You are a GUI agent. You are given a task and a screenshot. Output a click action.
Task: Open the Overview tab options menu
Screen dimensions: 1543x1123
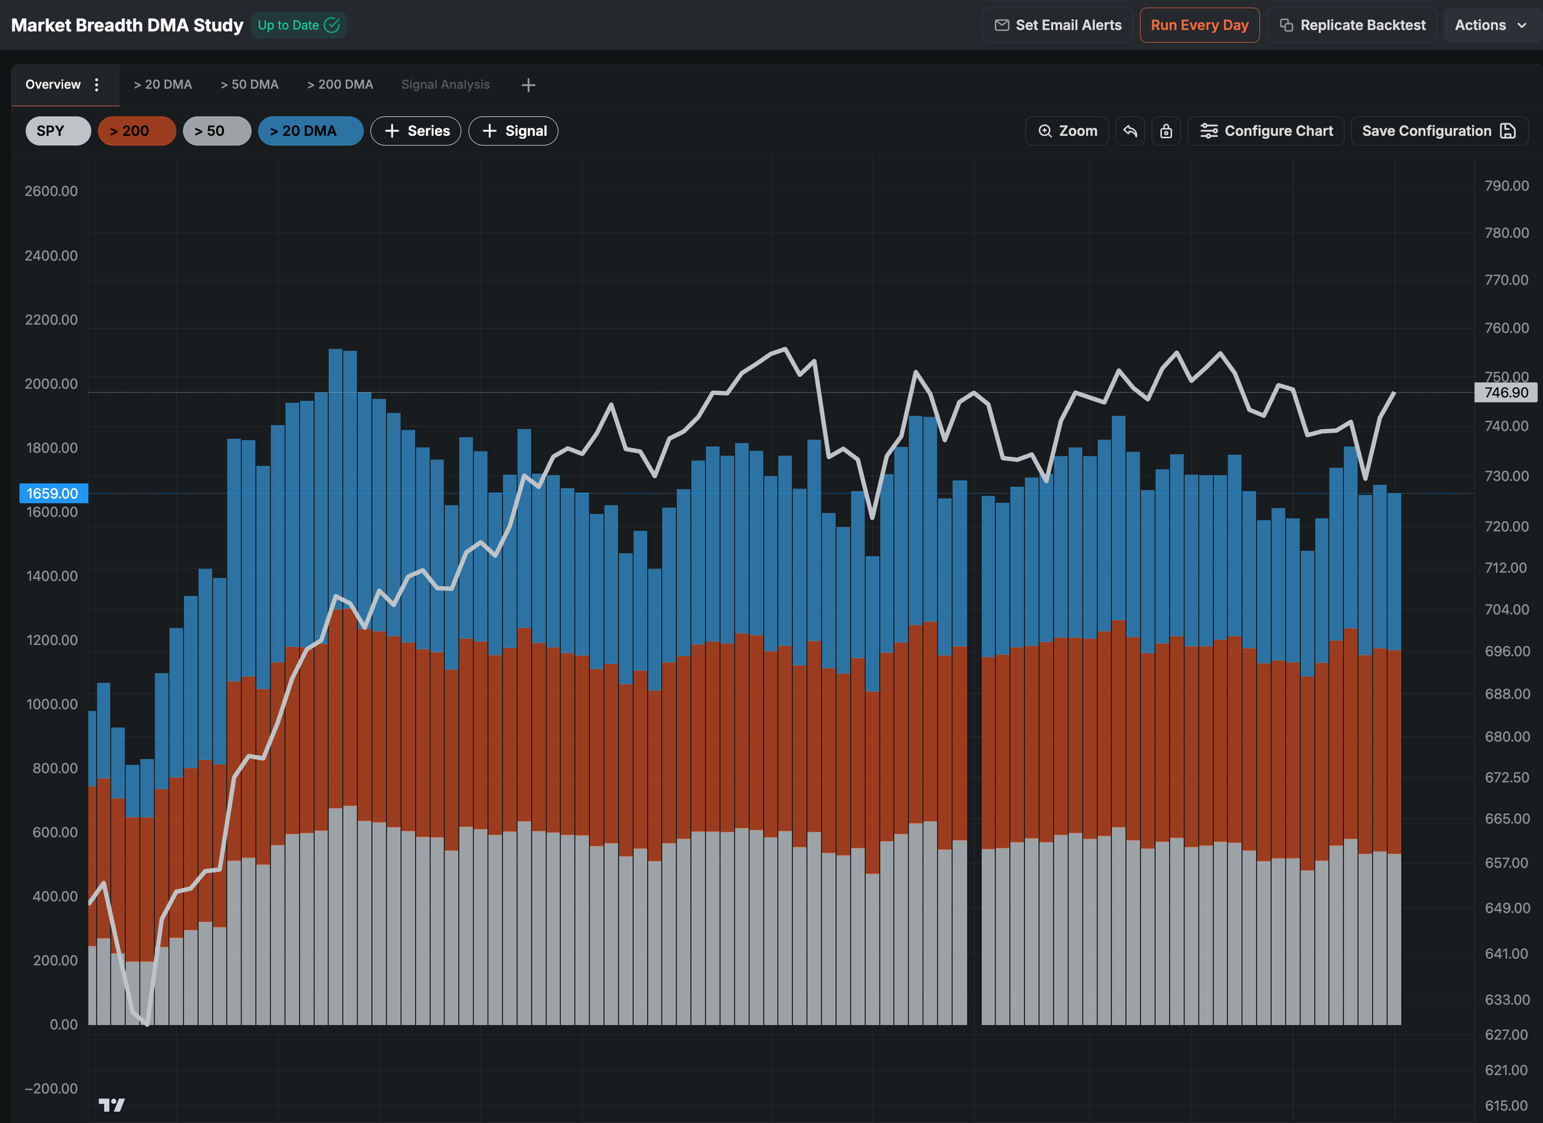tap(97, 85)
